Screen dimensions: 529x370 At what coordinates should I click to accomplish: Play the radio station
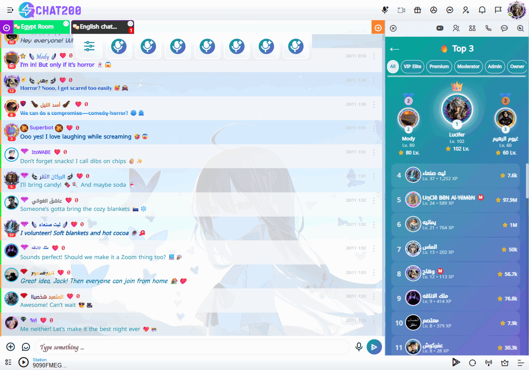click(23, 363)
